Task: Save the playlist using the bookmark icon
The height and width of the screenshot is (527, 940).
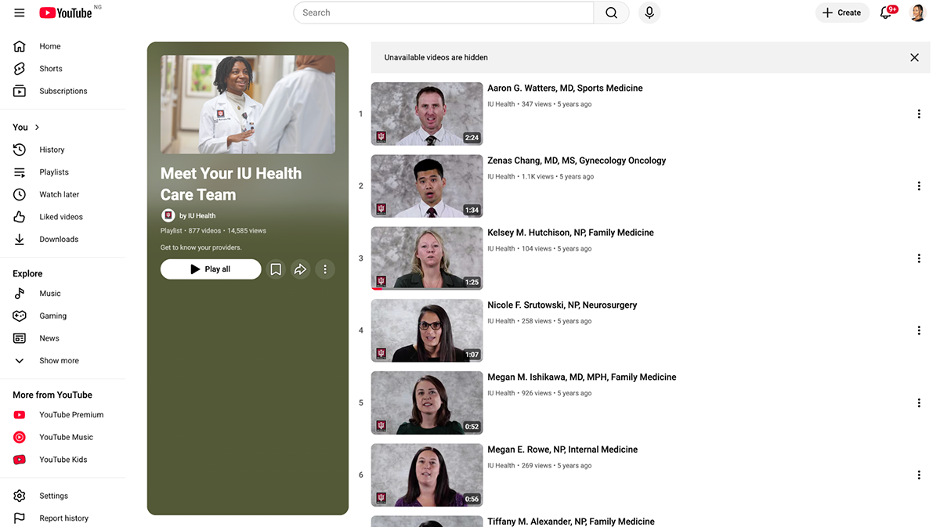Action: 275,269
